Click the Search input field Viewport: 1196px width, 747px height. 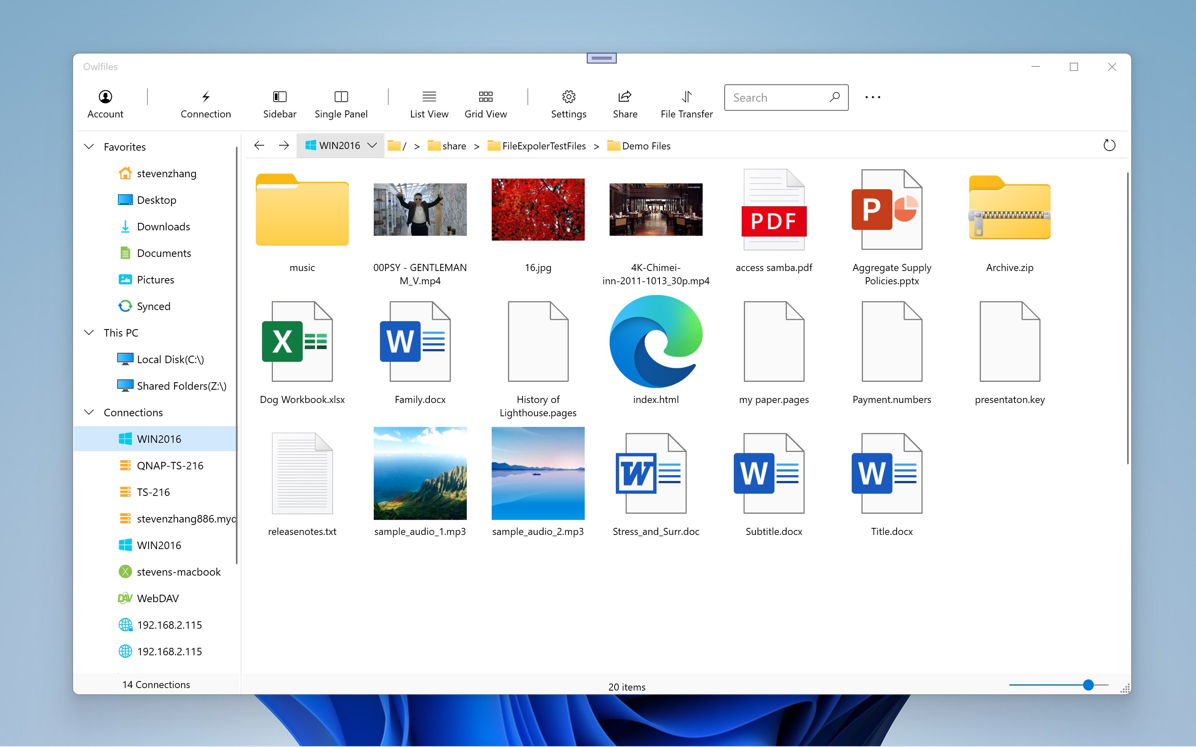pyautogui.click(x=776, y=98)
